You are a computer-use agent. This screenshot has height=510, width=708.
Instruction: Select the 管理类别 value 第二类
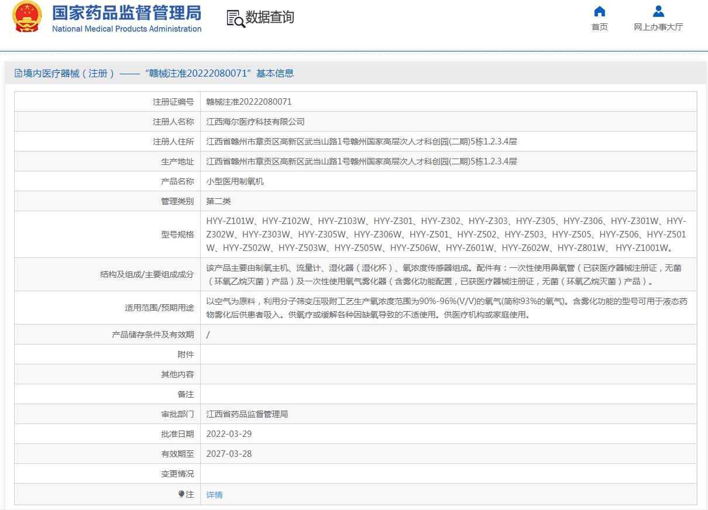219,201
